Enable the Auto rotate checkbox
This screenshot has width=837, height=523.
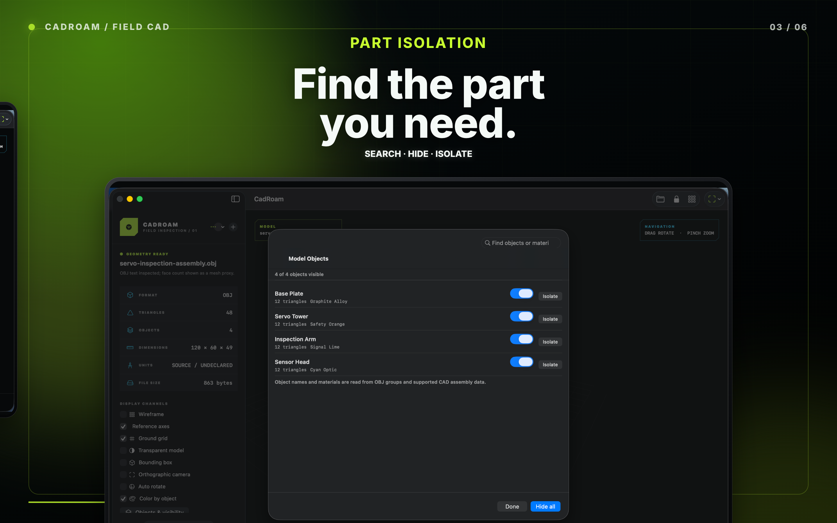[x=123, y=487]
